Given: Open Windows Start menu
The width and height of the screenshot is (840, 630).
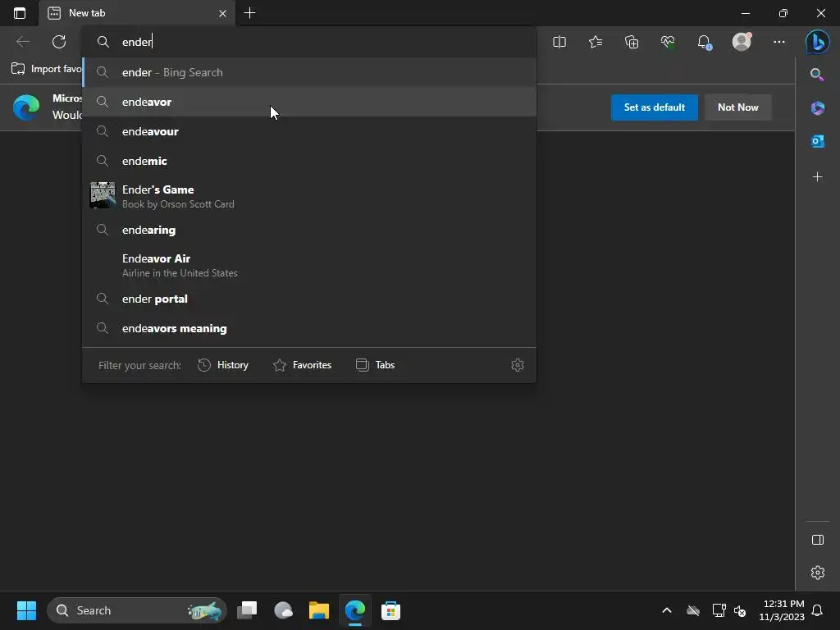Looking at the screenshot, I should [26, 610].
